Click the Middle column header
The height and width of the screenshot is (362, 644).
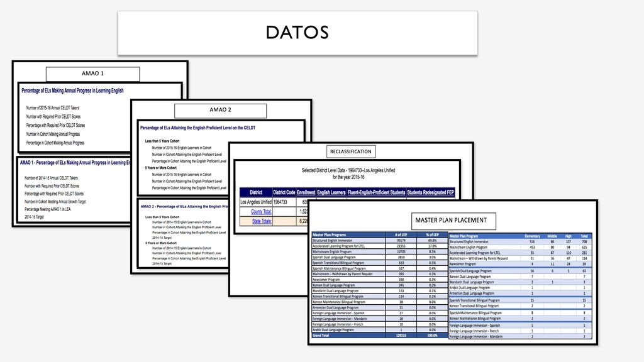coord(552,236)
